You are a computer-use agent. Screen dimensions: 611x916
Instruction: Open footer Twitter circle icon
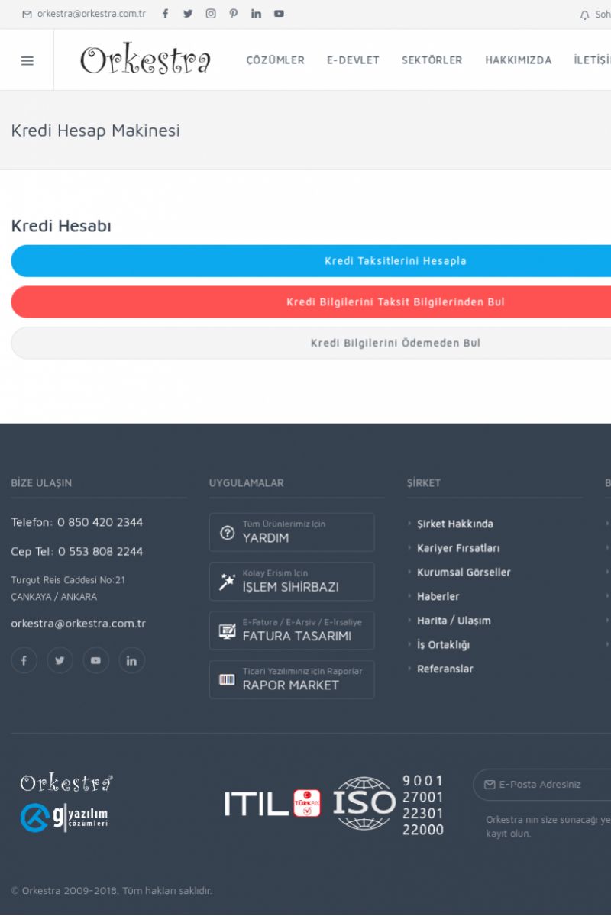60,660
